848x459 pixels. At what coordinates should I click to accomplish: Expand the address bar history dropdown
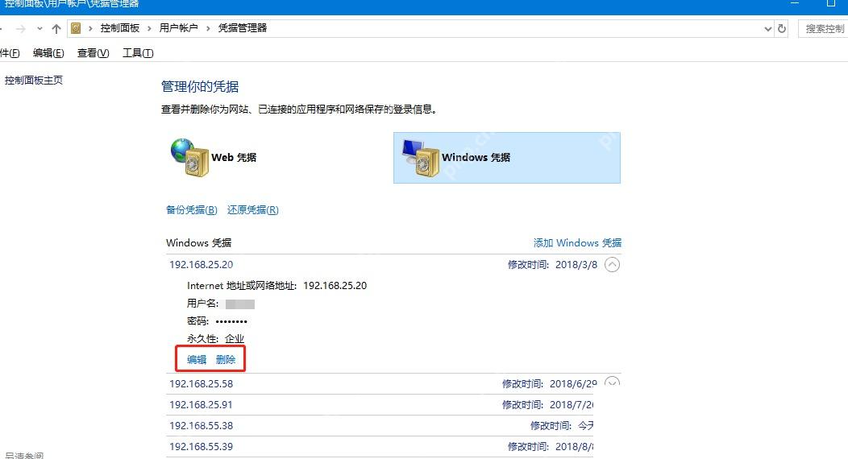768,29
